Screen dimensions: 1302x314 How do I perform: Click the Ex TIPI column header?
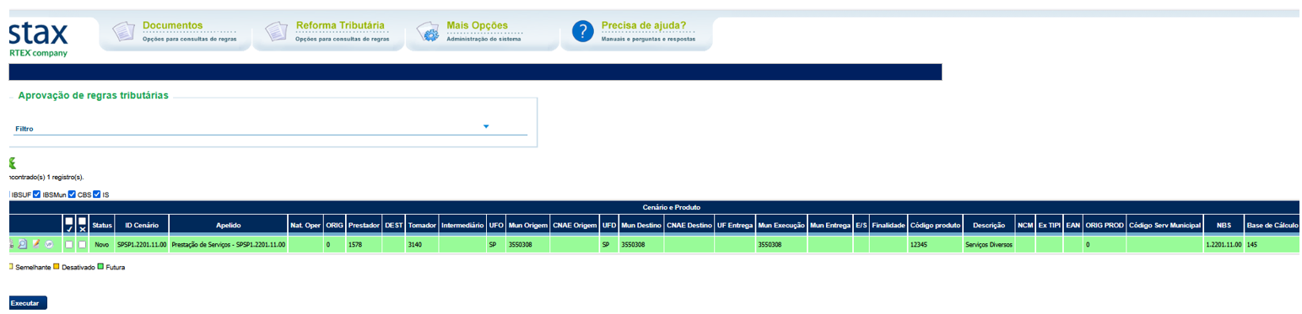1049,226
